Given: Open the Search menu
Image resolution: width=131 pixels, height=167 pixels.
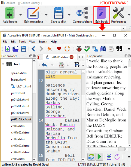Looking at the screenshot, I should [43, 42].
